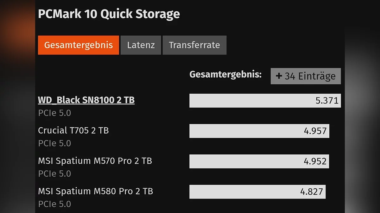Open the Transferrate tab
Viewport: 380px width, 213px height.
tap(194, 45)
